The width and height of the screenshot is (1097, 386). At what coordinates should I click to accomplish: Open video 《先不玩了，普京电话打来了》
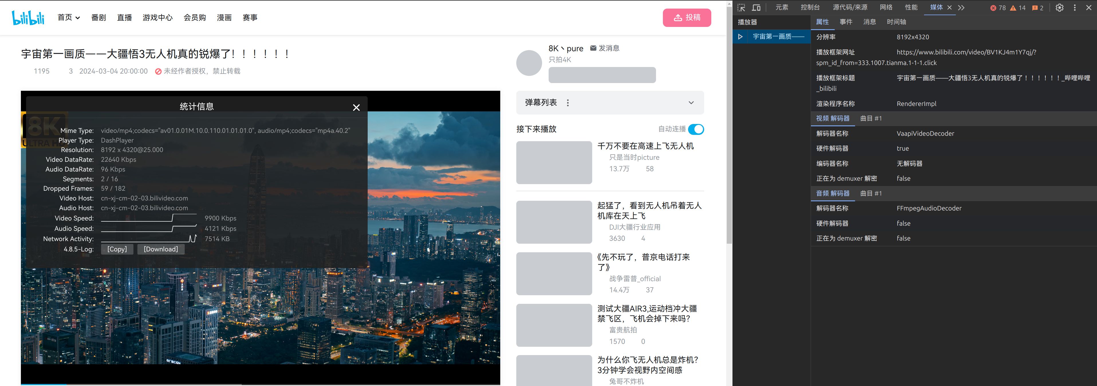[x=643, y=262]
